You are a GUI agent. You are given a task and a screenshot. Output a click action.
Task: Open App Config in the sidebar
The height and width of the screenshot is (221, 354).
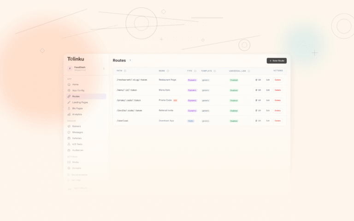[x=86, y=90]
